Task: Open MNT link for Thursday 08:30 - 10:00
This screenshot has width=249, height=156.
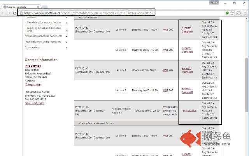Action: coord(165,50)
